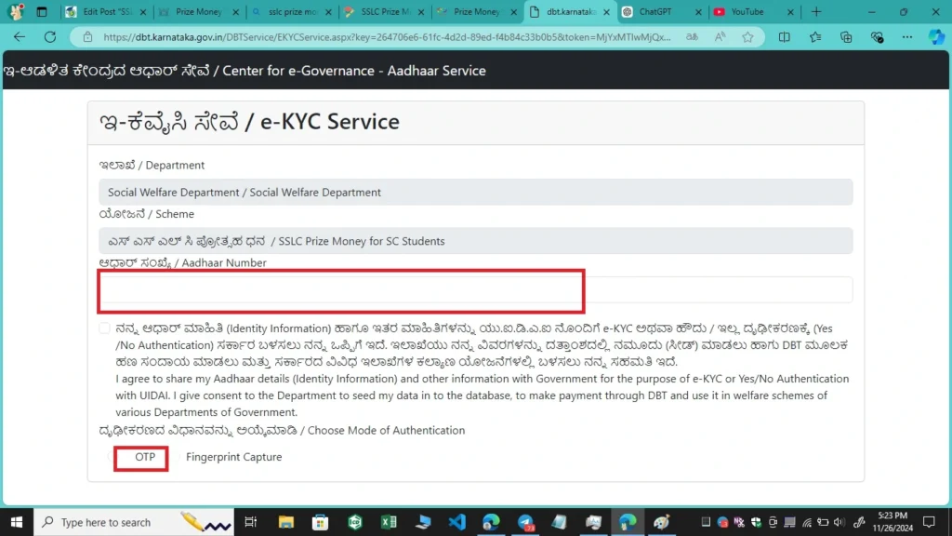
Task: Open the active Edge window in taskbar
Action: coord(628,522)
